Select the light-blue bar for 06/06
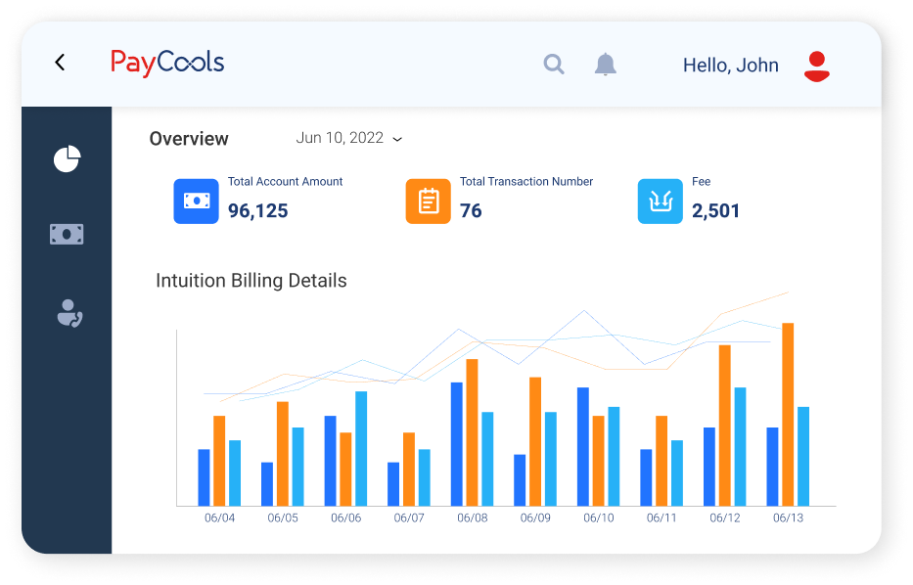This screenshot has height=585, width=913. (361, 449)
